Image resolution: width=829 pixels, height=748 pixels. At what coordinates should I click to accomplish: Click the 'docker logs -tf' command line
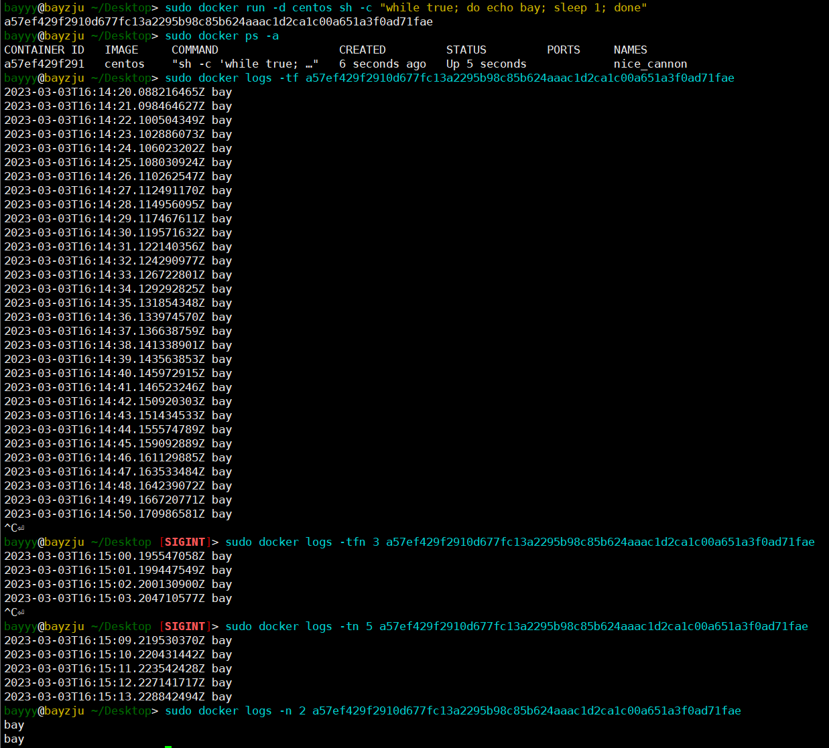[x=450, y=78]
